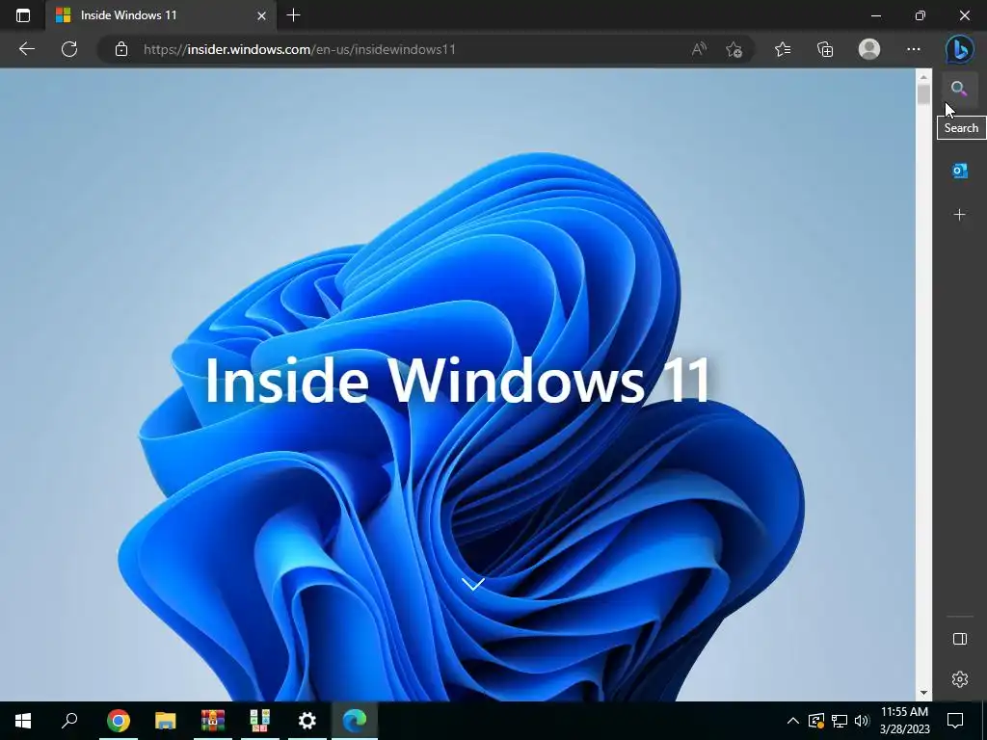Open the sidebar Search tool
Viewport: 987px width, 740px height.
(x=959, y=89)
